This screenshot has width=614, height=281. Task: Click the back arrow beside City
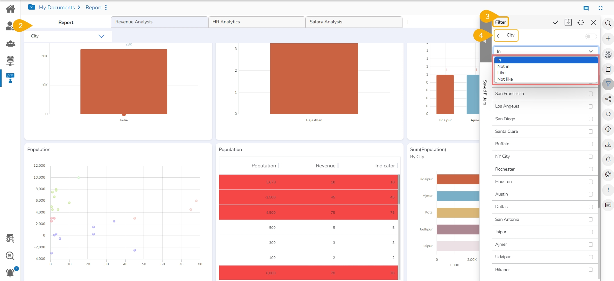pos(499,36)
